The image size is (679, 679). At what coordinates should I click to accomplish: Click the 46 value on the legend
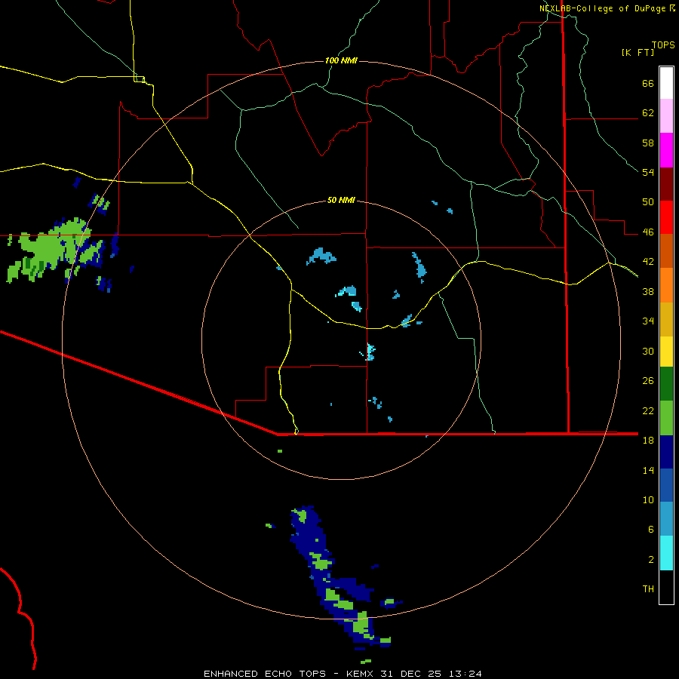648,232
